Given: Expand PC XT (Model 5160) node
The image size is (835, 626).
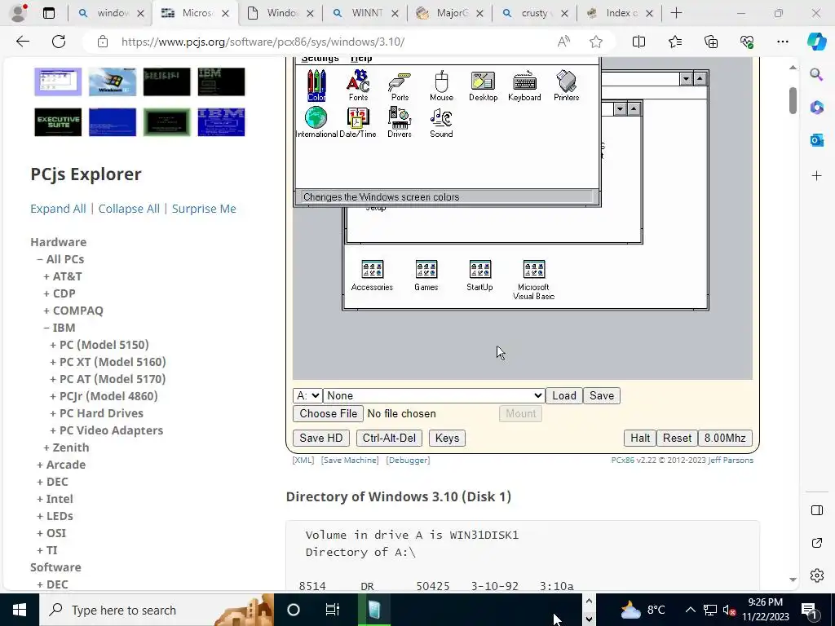Looking at the screenshot, I should tap(53, 362).
